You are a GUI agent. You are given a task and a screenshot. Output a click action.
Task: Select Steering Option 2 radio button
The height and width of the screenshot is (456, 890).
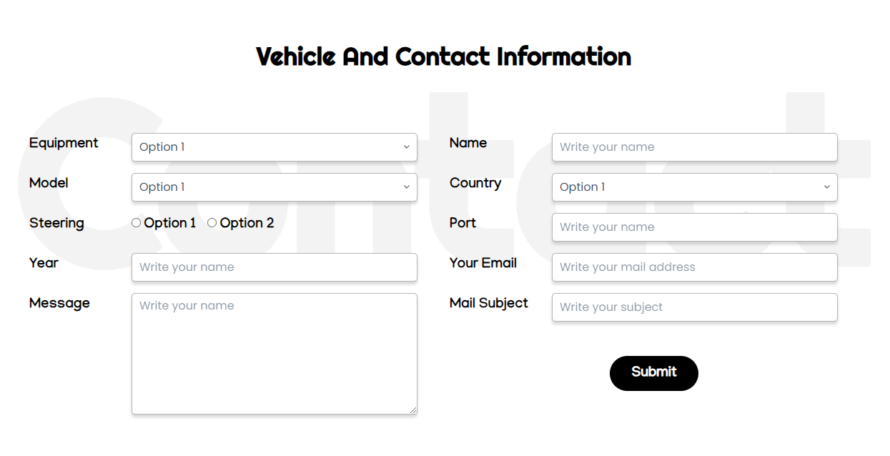point(212,223)
